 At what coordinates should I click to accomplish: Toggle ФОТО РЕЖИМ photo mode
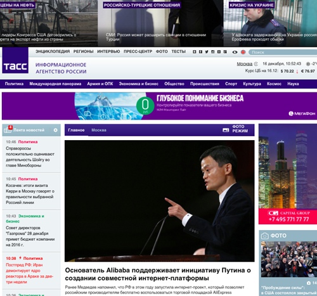coord(235,129)
